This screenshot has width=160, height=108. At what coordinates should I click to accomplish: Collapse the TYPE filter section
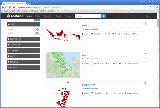tap(23, 24)
